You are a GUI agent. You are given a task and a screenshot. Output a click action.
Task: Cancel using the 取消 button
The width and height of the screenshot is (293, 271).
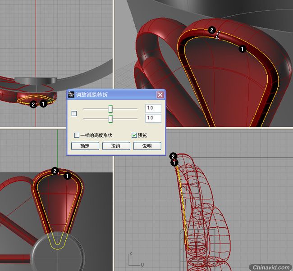click(x=116, y=146)
